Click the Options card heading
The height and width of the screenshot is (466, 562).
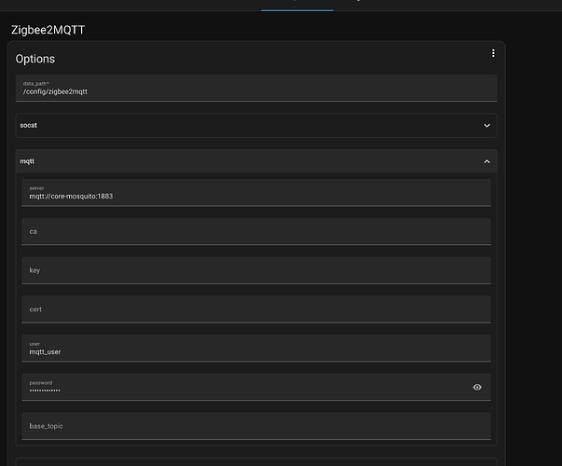point(35,59)
